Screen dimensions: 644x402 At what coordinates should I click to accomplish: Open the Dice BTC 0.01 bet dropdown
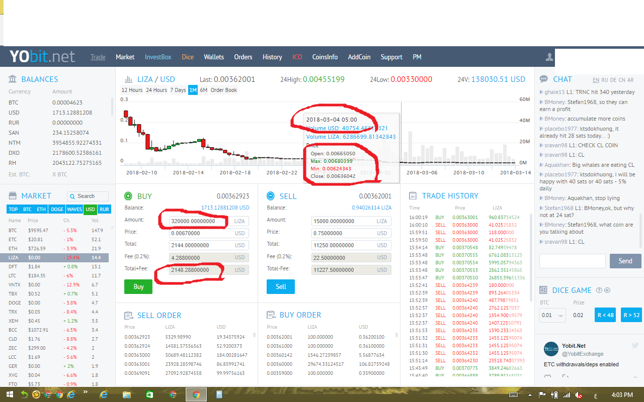(x=552, y=315)
